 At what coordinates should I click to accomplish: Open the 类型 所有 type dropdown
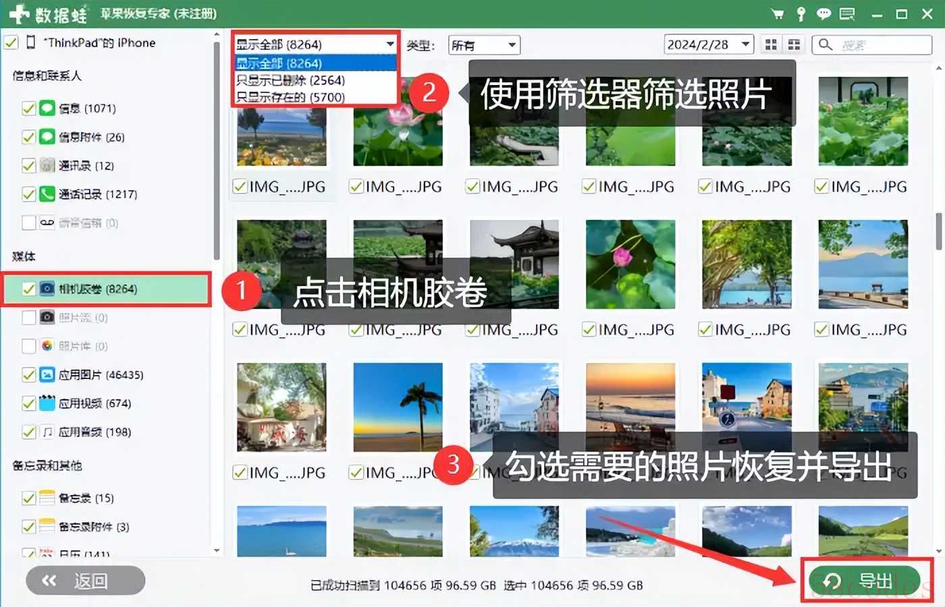click(484, 45)
